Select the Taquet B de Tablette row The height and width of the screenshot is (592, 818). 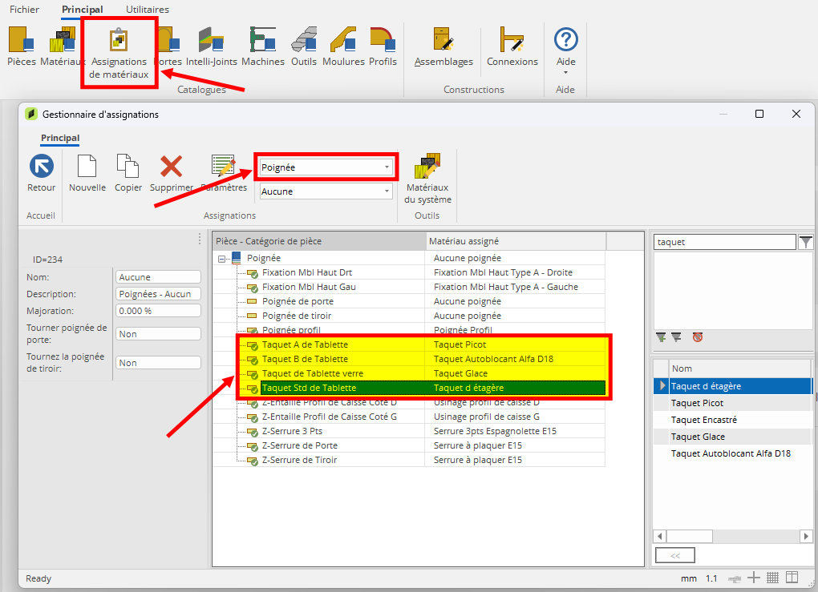coord(305,360)
